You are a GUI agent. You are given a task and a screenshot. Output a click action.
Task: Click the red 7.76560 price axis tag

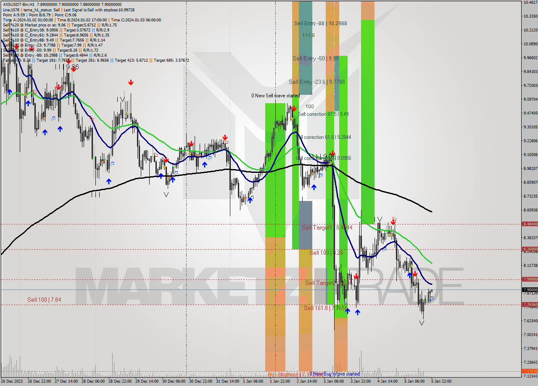click(530, 305)
